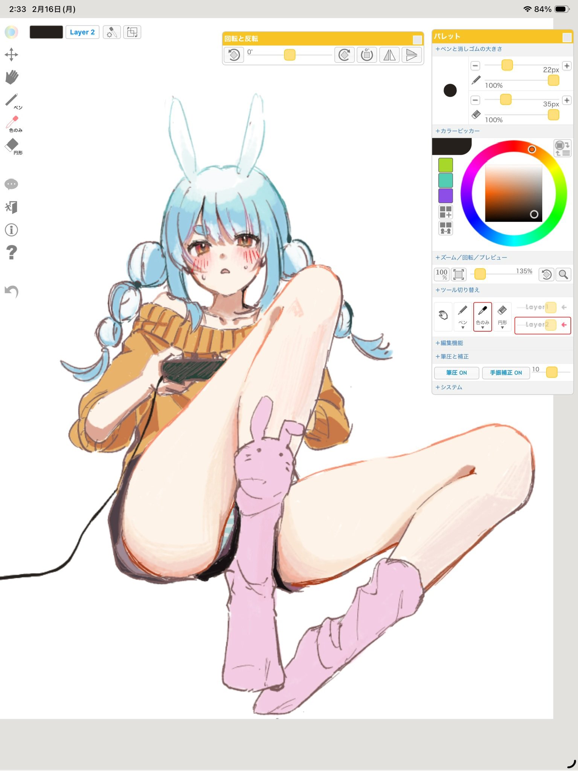This screenshot has width=578, height=771.
Task: Click the magnifier zoom icon in palette
Action: click(563, 274)
